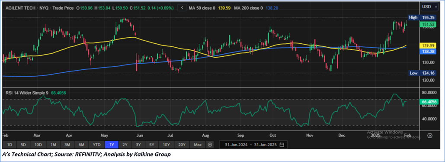The image size is (445, 162).
Task: Click the May label on time axis
Action: point(104,135)
